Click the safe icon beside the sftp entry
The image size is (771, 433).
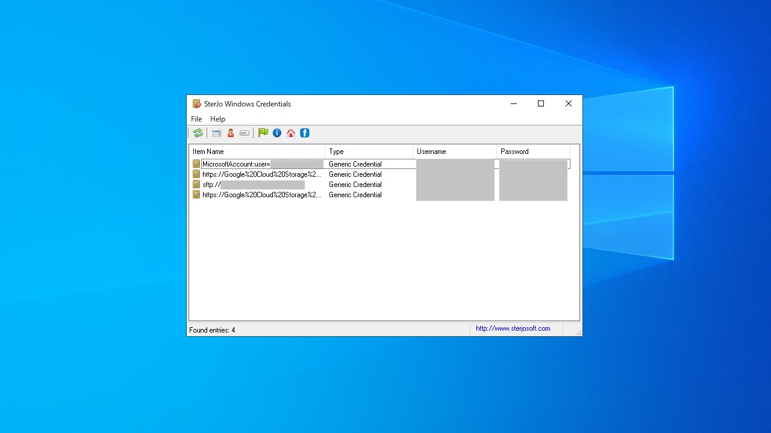point(196,184)
